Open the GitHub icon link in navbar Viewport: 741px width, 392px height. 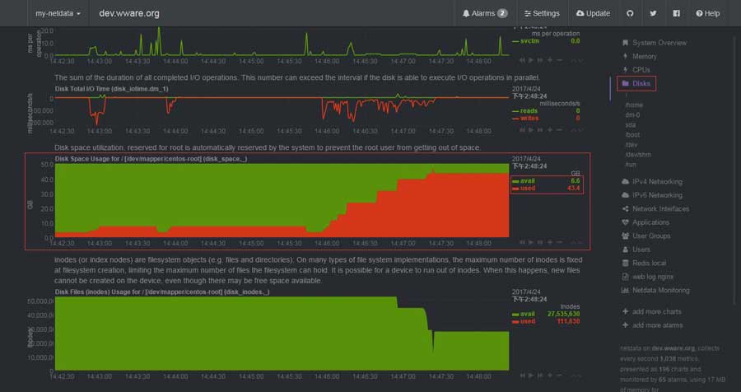[x=630, y=13]
